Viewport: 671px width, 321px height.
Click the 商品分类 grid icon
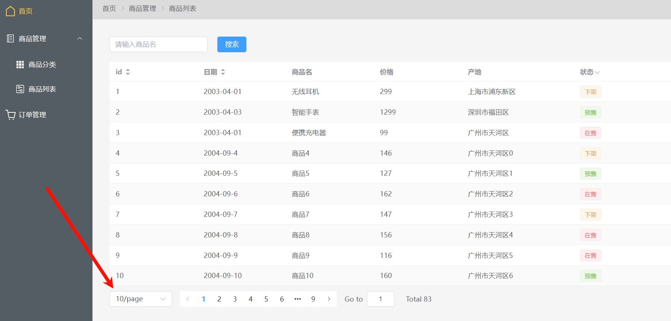coord(20,65)
